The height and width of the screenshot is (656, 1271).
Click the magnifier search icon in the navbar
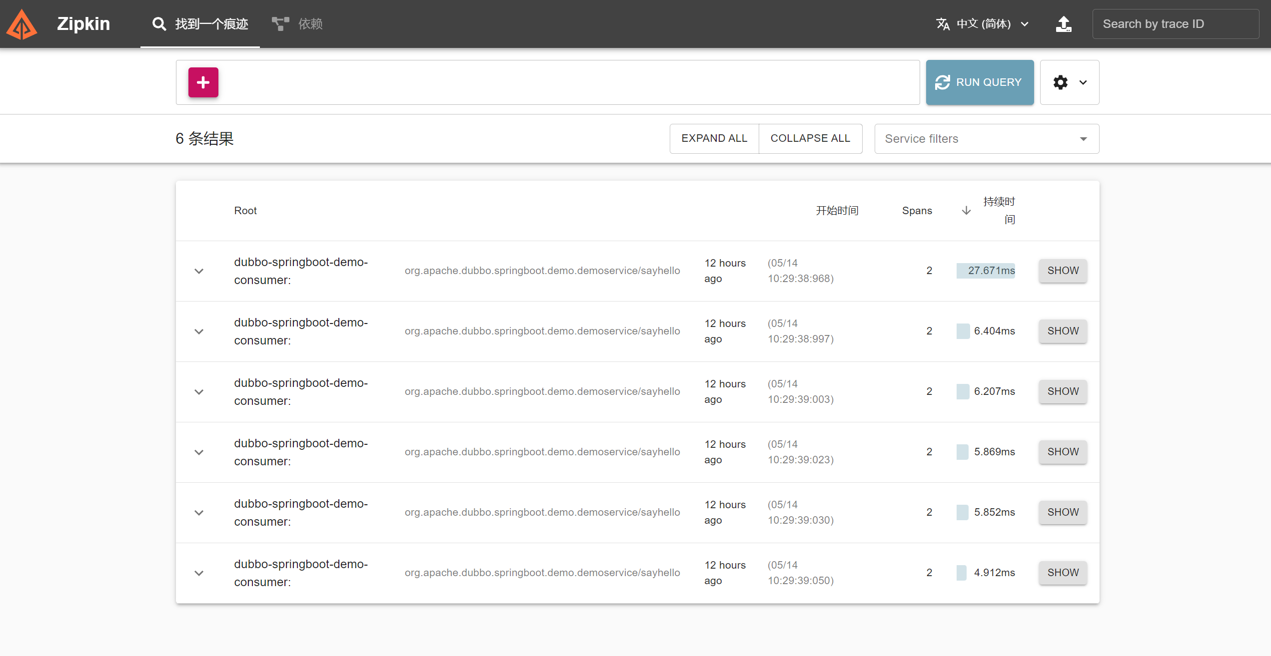point(159,24)
